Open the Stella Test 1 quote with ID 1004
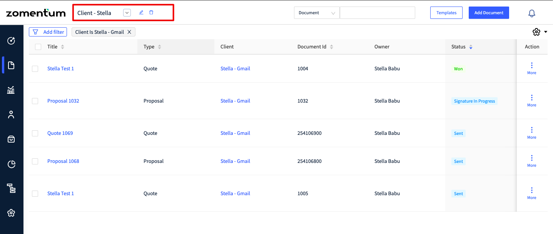 (60, 68)
